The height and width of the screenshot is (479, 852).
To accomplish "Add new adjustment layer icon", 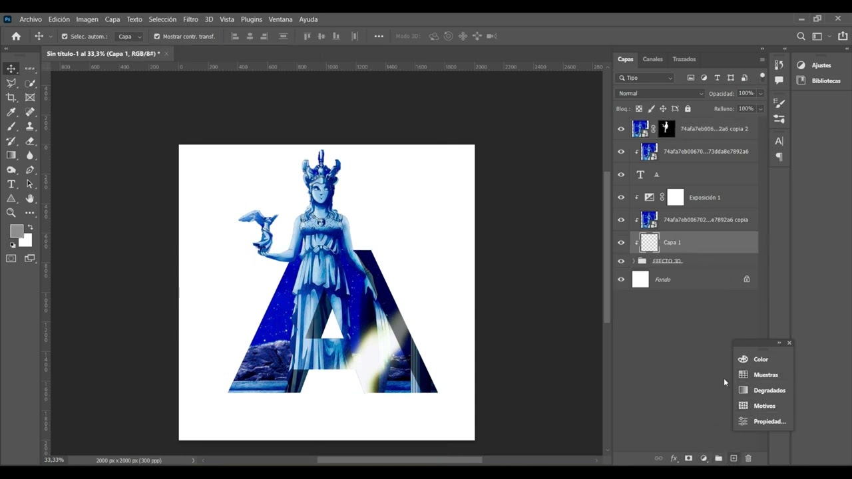I will [704, 458].
